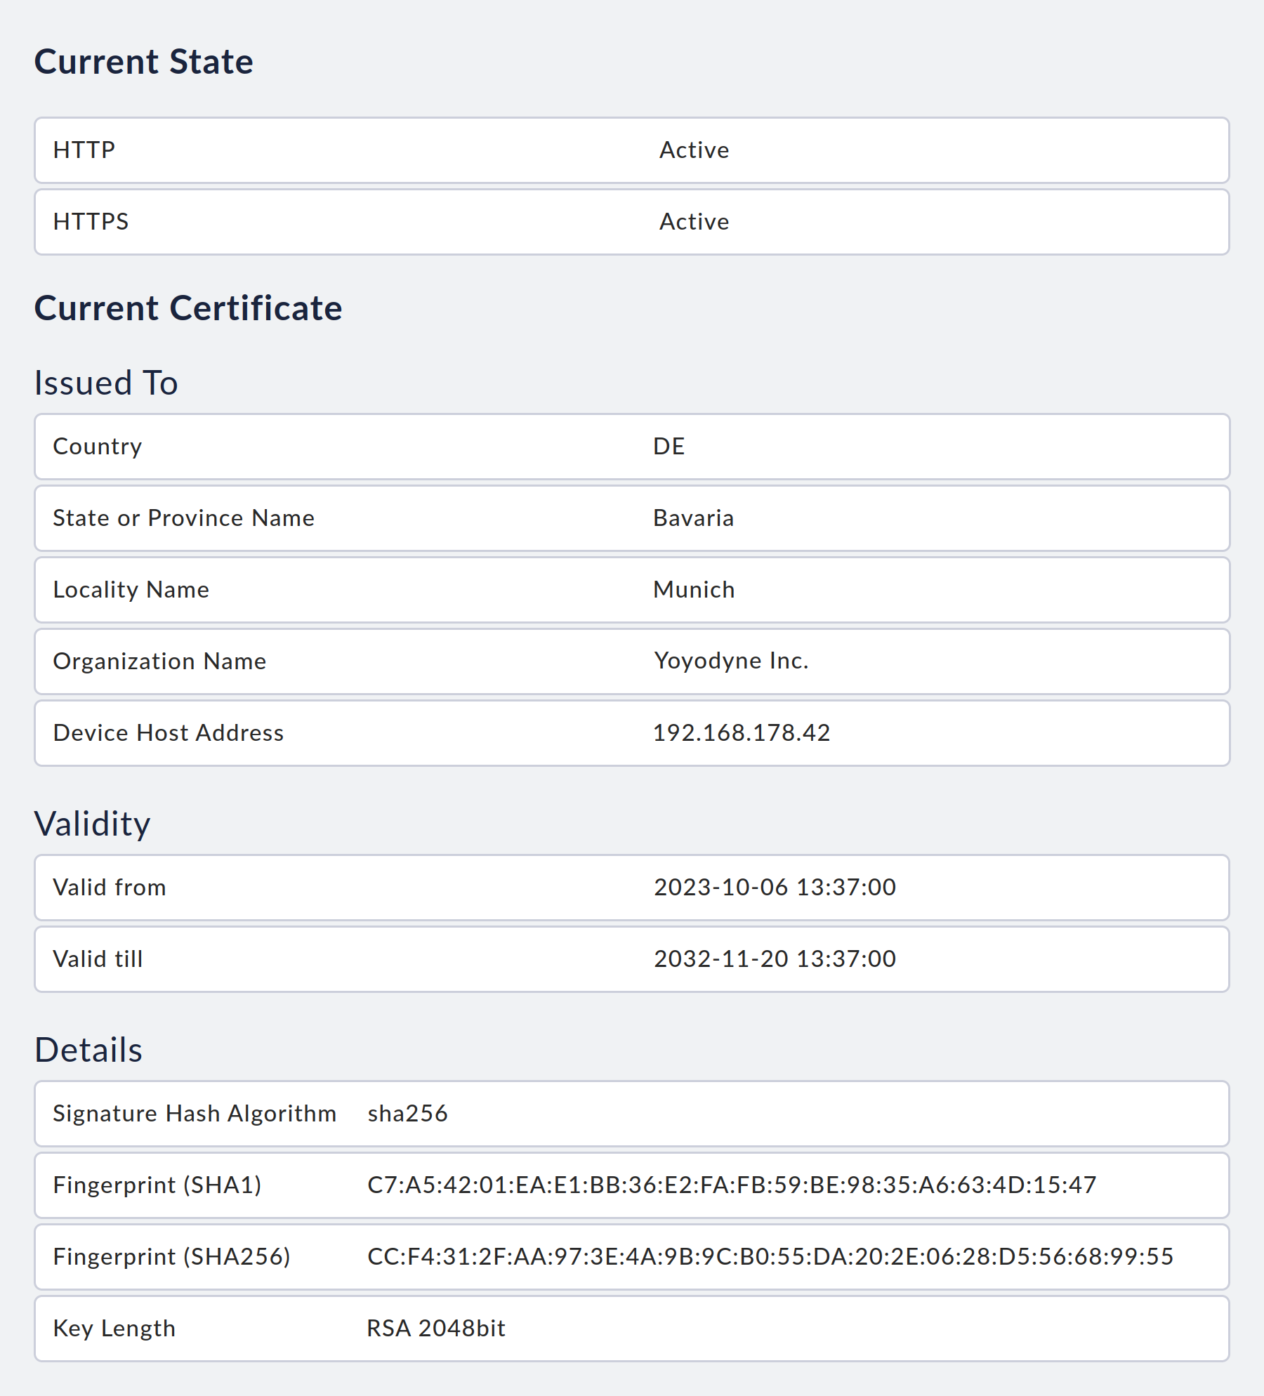The image size is (1264, 1396).
Task: Click the date 2023-10-06 13:37:00
Action: pyautogui.click(x=775, y=888)
